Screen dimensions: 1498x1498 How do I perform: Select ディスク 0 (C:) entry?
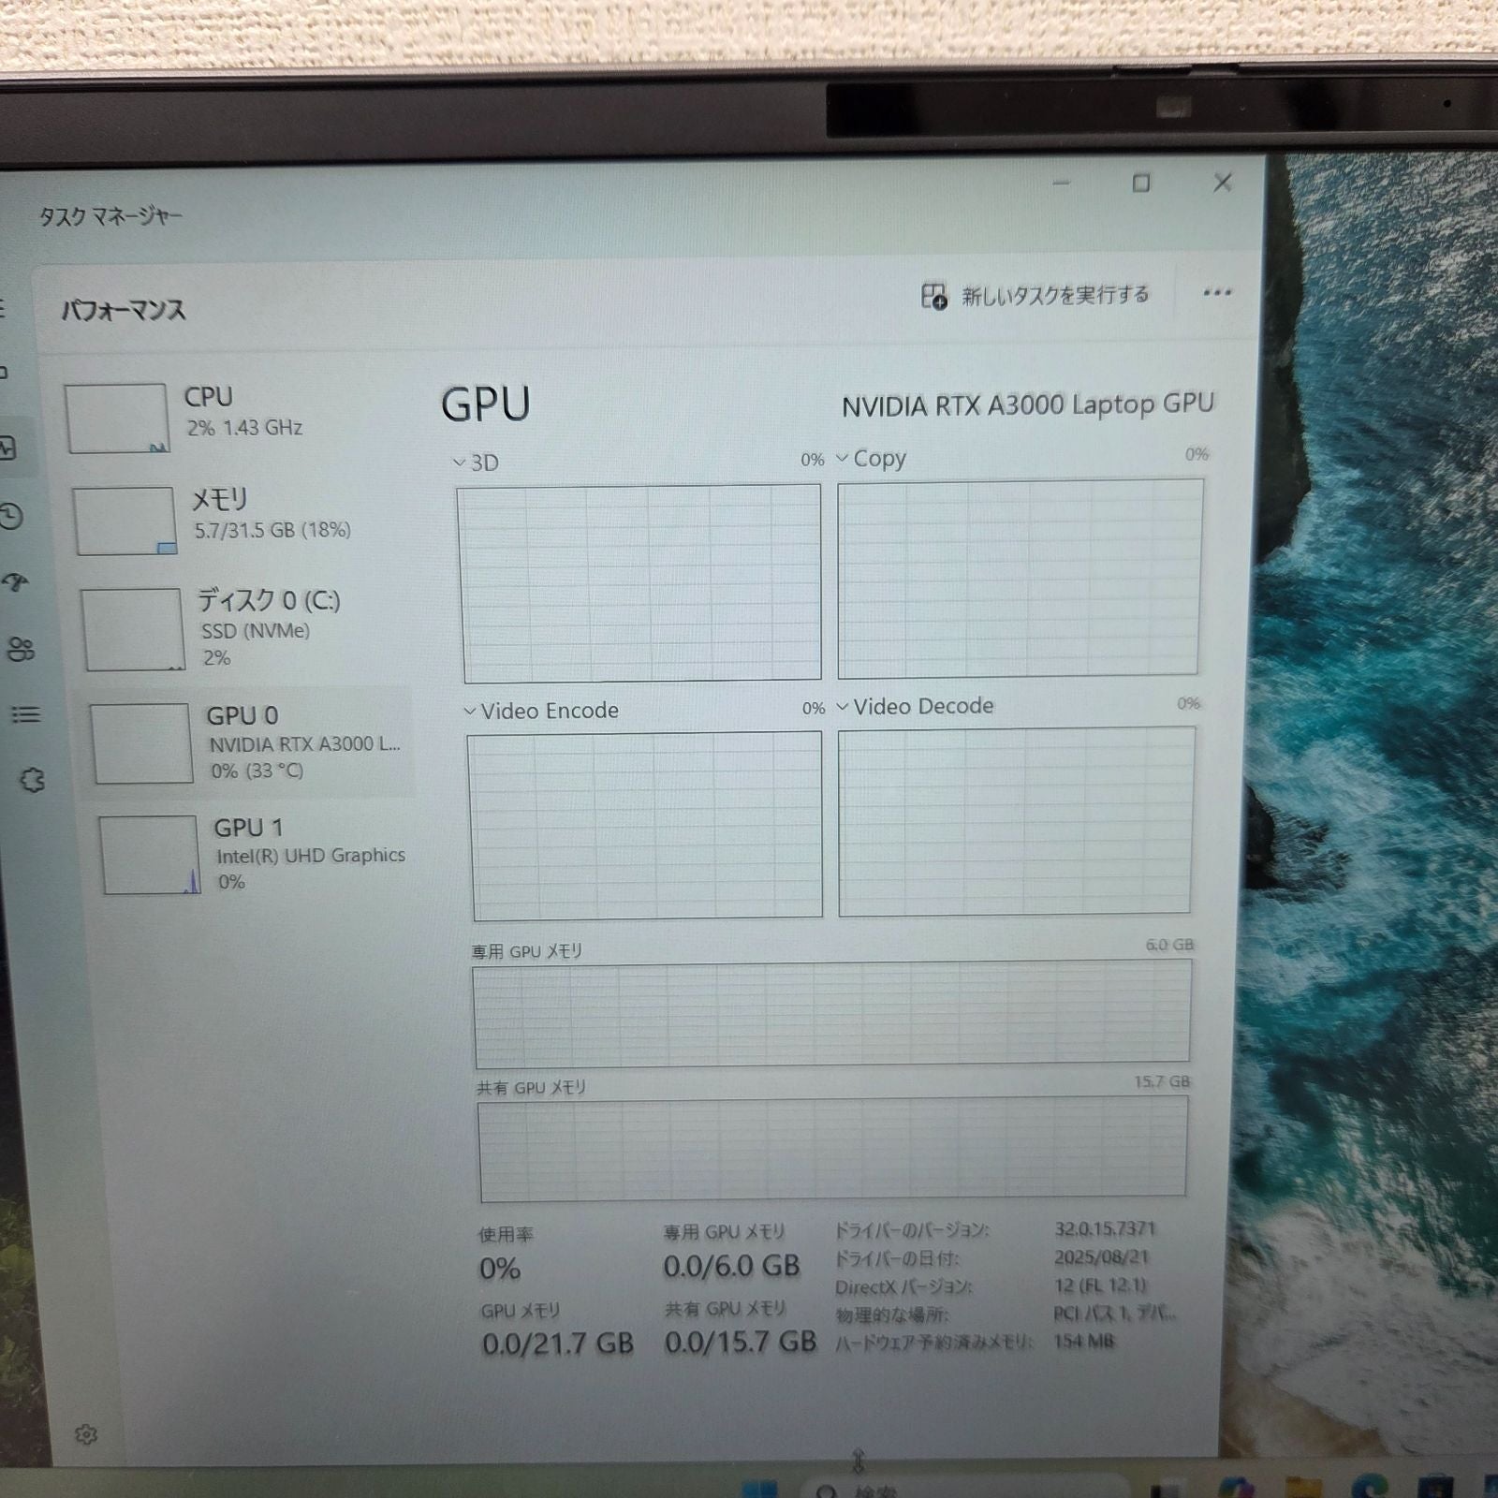click(x=243, y=628)
